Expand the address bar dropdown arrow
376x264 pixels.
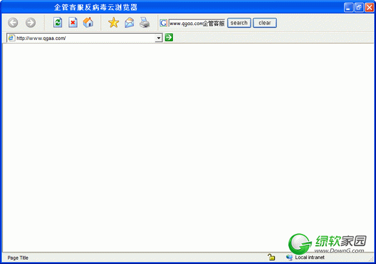tap(159, 38)
